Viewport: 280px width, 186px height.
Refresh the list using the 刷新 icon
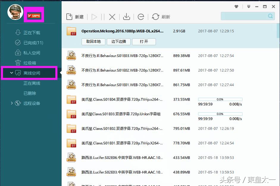click(x=156, y=17)
